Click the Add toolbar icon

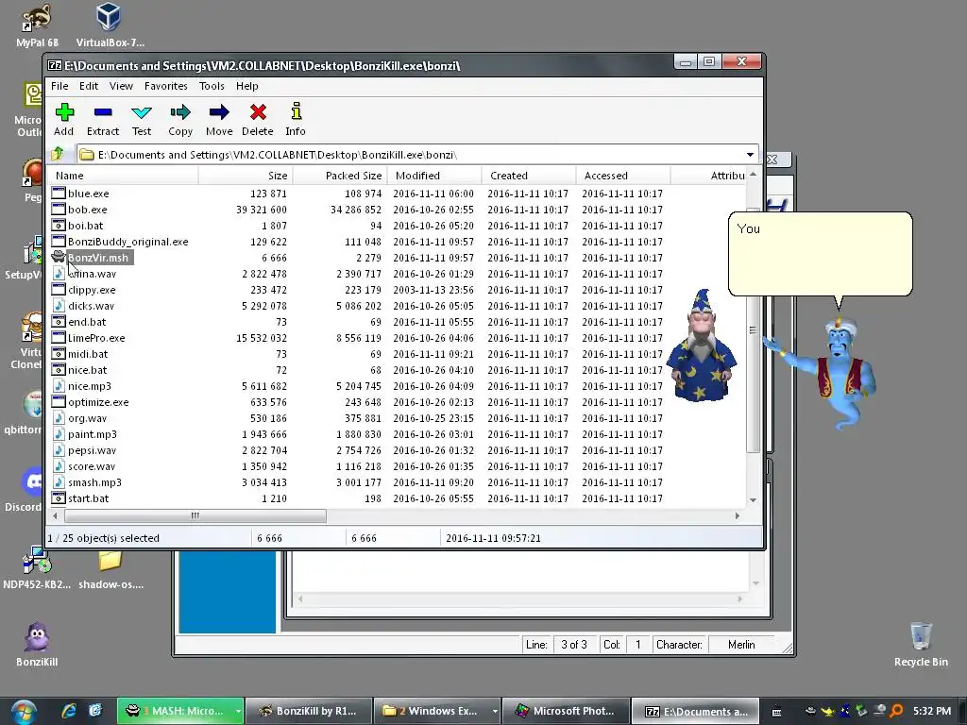pyautogui.click(x=64, y=112)
